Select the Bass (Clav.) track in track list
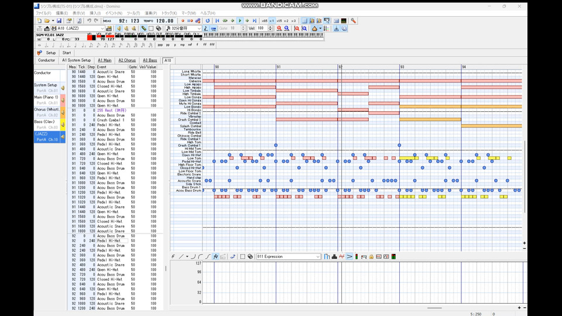The image size is (562, 316). coord(47,124)
